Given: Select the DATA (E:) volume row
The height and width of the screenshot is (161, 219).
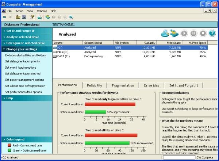Looking at the screenshot, I should [130, 56].
